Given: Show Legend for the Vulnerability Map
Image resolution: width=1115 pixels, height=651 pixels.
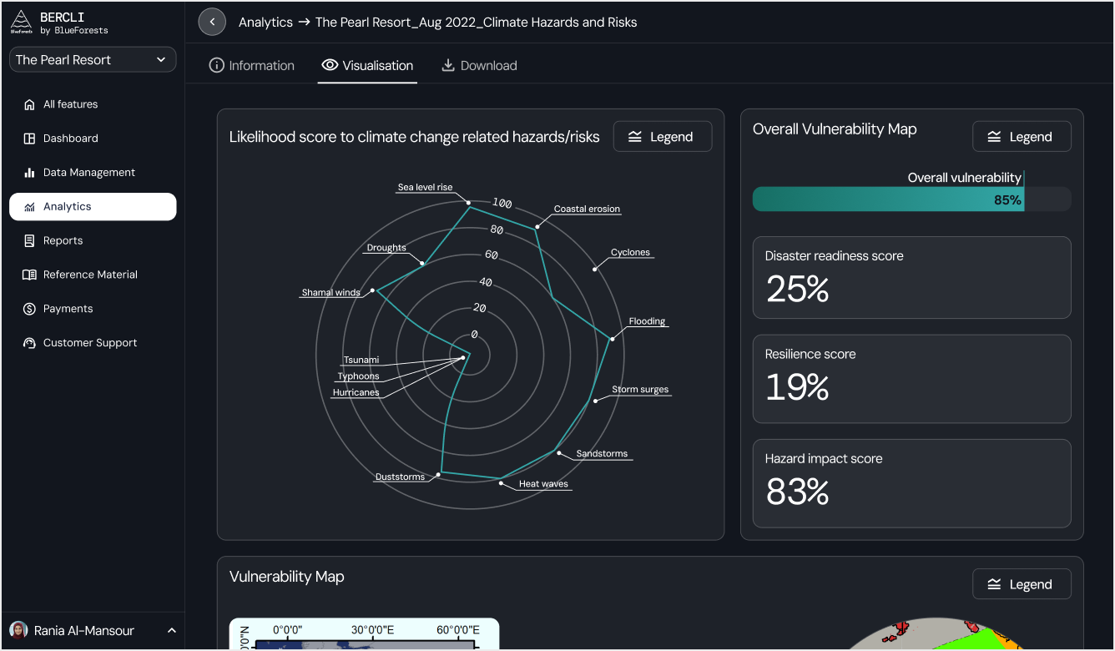Looking at the screenshot, I should click(x=1022, y=584).
